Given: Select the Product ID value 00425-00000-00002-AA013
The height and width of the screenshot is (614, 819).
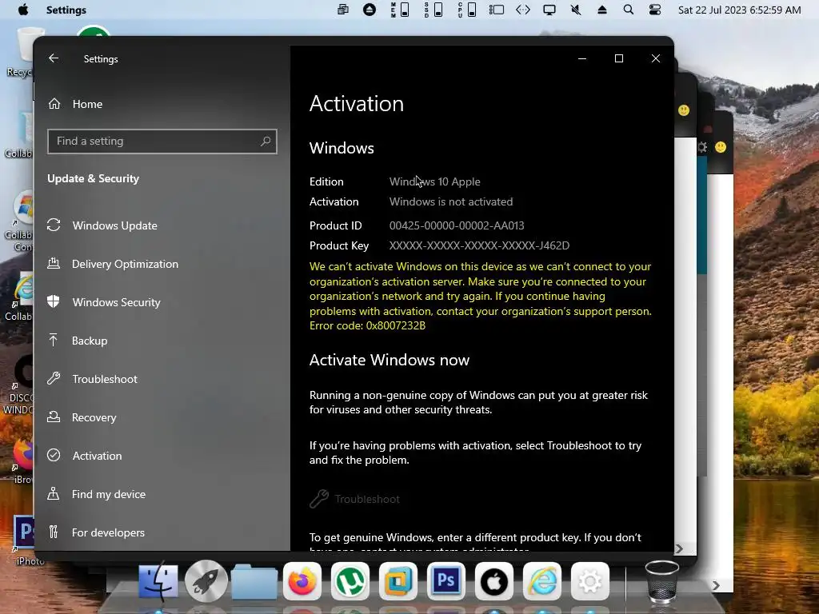Looking at the screenshot, I should click(x=457, y=225).
